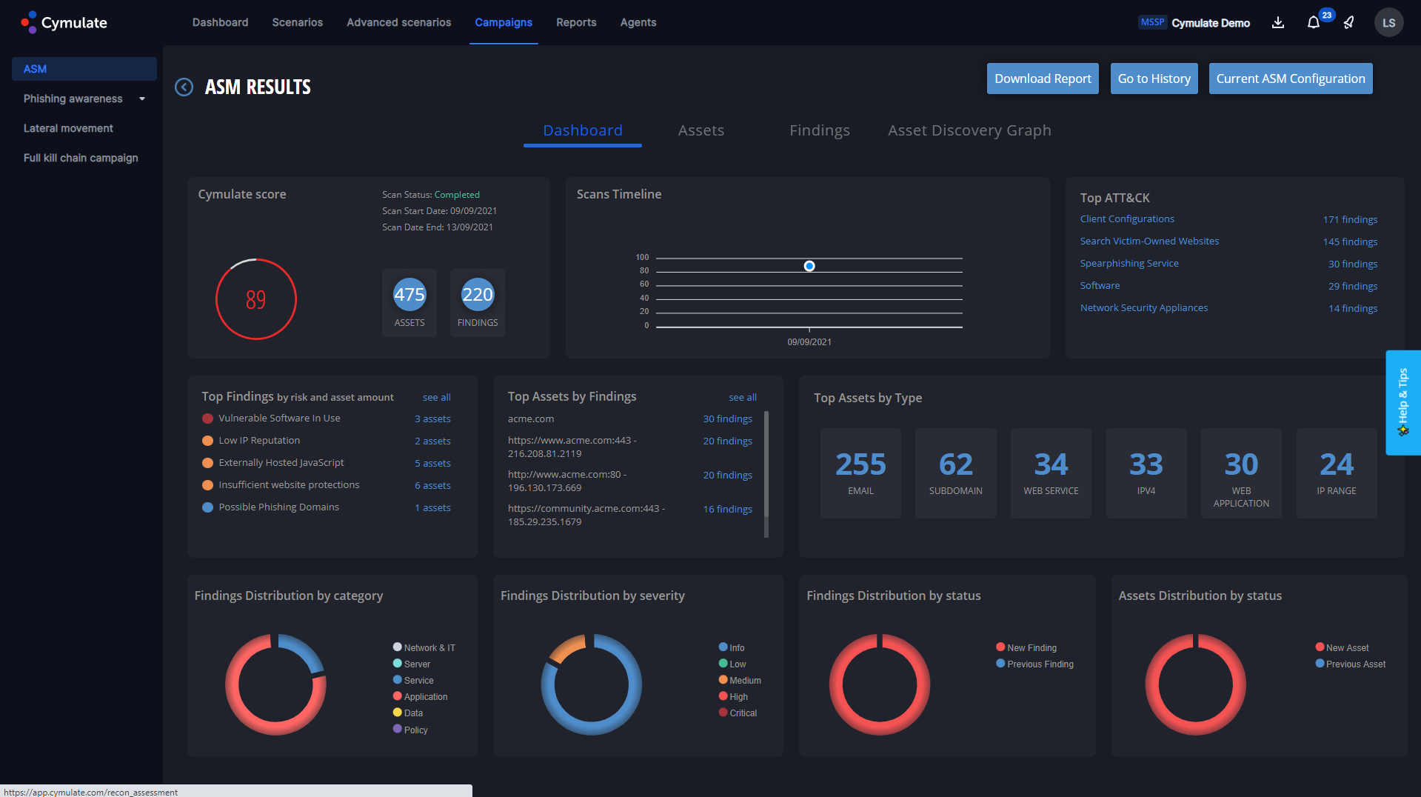This screenshot has width=1421, height=797.
Task: Open the Cymulate home logo
Action: point(64,22)
